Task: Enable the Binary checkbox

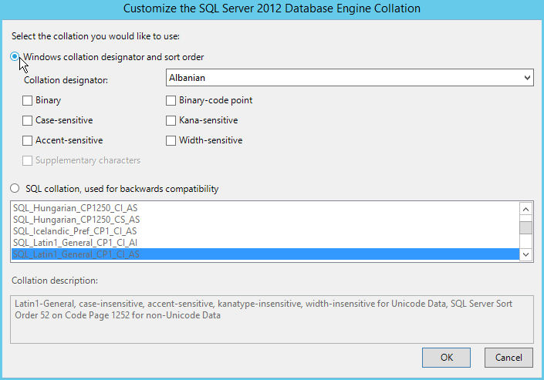Action: click(28, 100)
